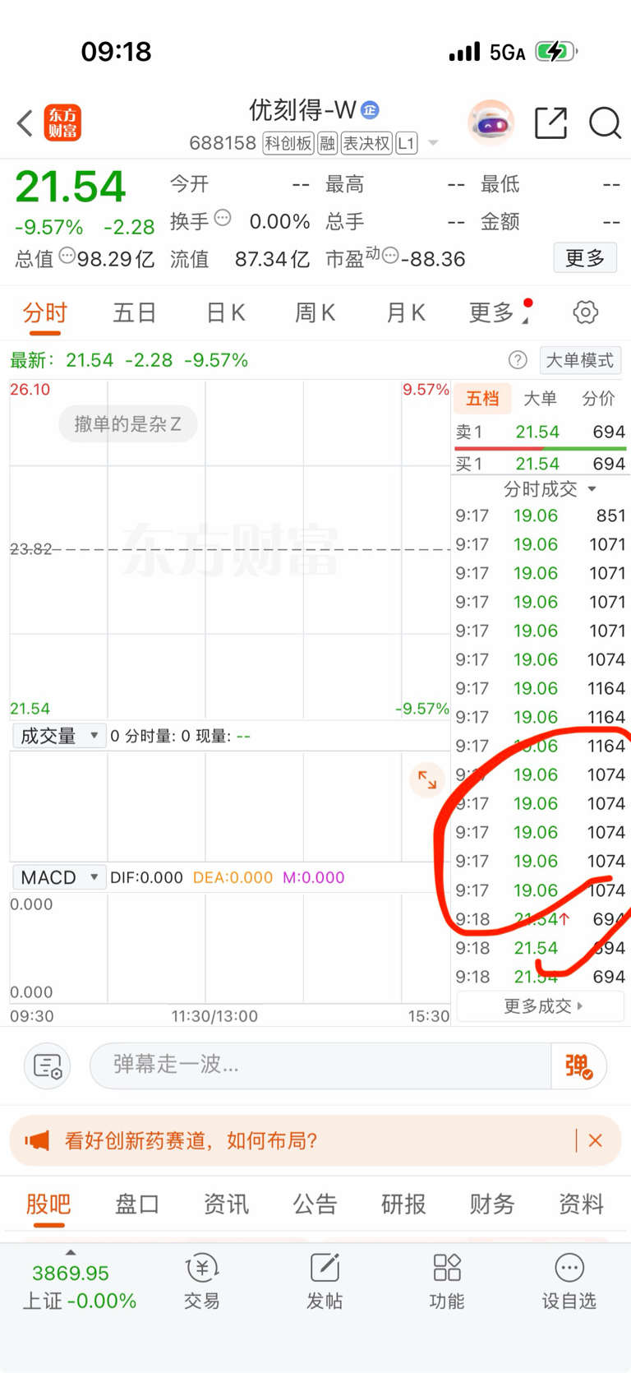
Task: Tap the large 21.54 current price
Action: (71, 187)
